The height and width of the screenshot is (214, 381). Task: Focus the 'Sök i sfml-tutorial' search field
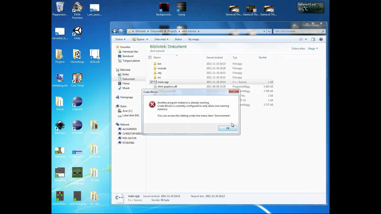tap(299, 31)
